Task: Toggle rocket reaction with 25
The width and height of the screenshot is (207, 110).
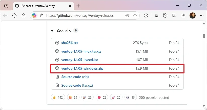Action: [116, 97]
